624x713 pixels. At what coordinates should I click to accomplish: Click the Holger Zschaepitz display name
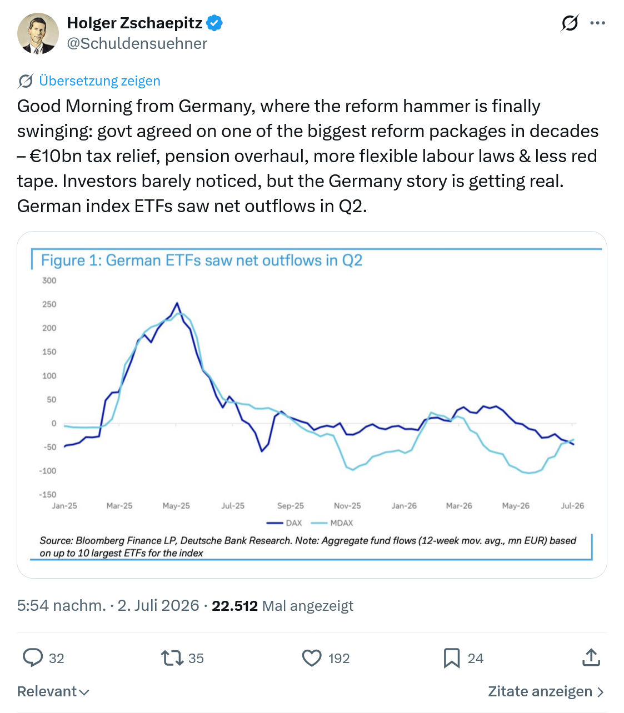click(135, 23)
